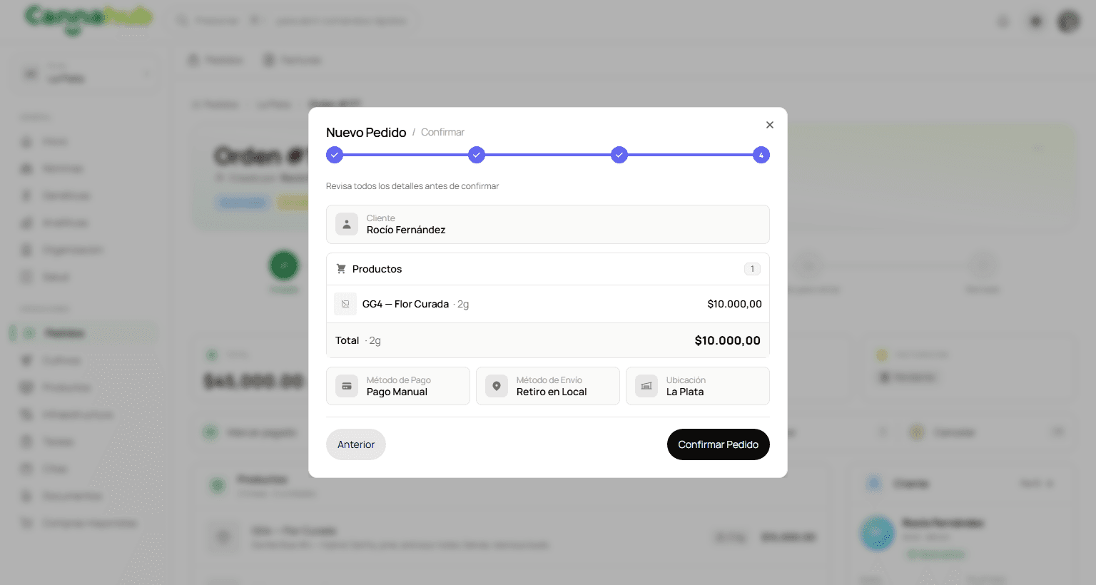Click the store icon beside Ubicación
This screenshot has width=1096, height=585.
pos(646,386)
